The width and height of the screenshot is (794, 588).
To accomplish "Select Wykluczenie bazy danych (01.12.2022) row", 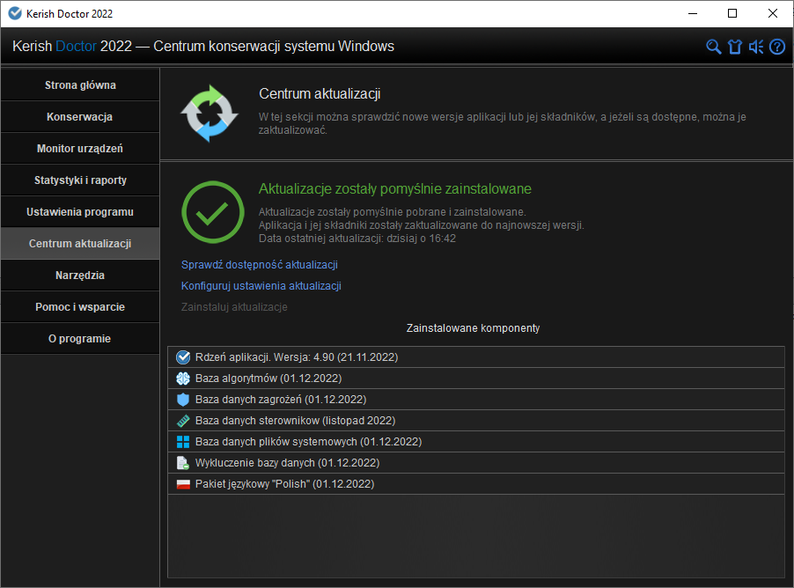I will point(476,463).
